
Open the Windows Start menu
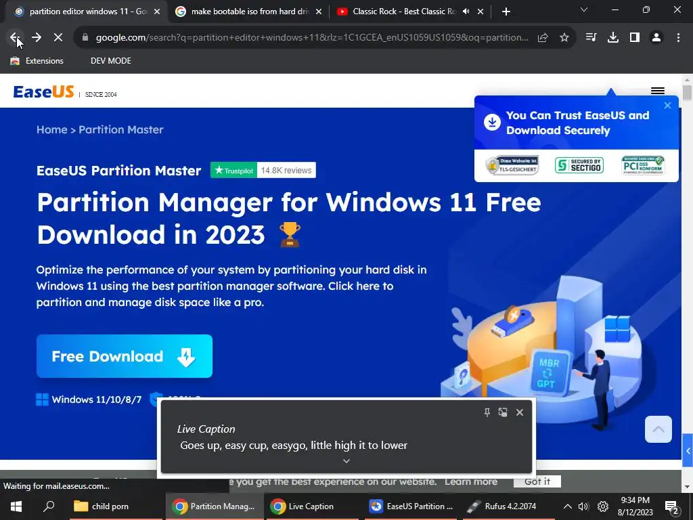tap(16, 506)
